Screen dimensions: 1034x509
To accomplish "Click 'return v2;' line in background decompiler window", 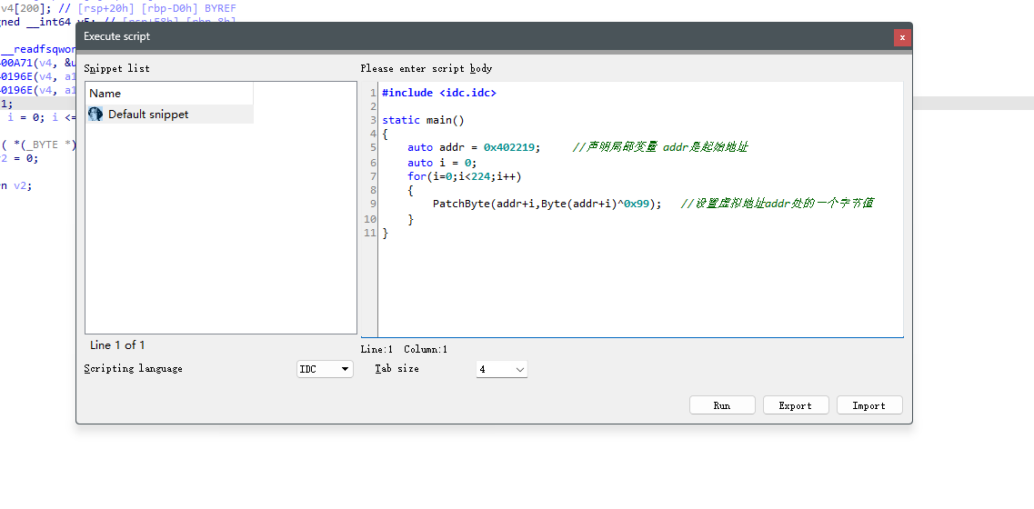I will (x=15, y=185).
